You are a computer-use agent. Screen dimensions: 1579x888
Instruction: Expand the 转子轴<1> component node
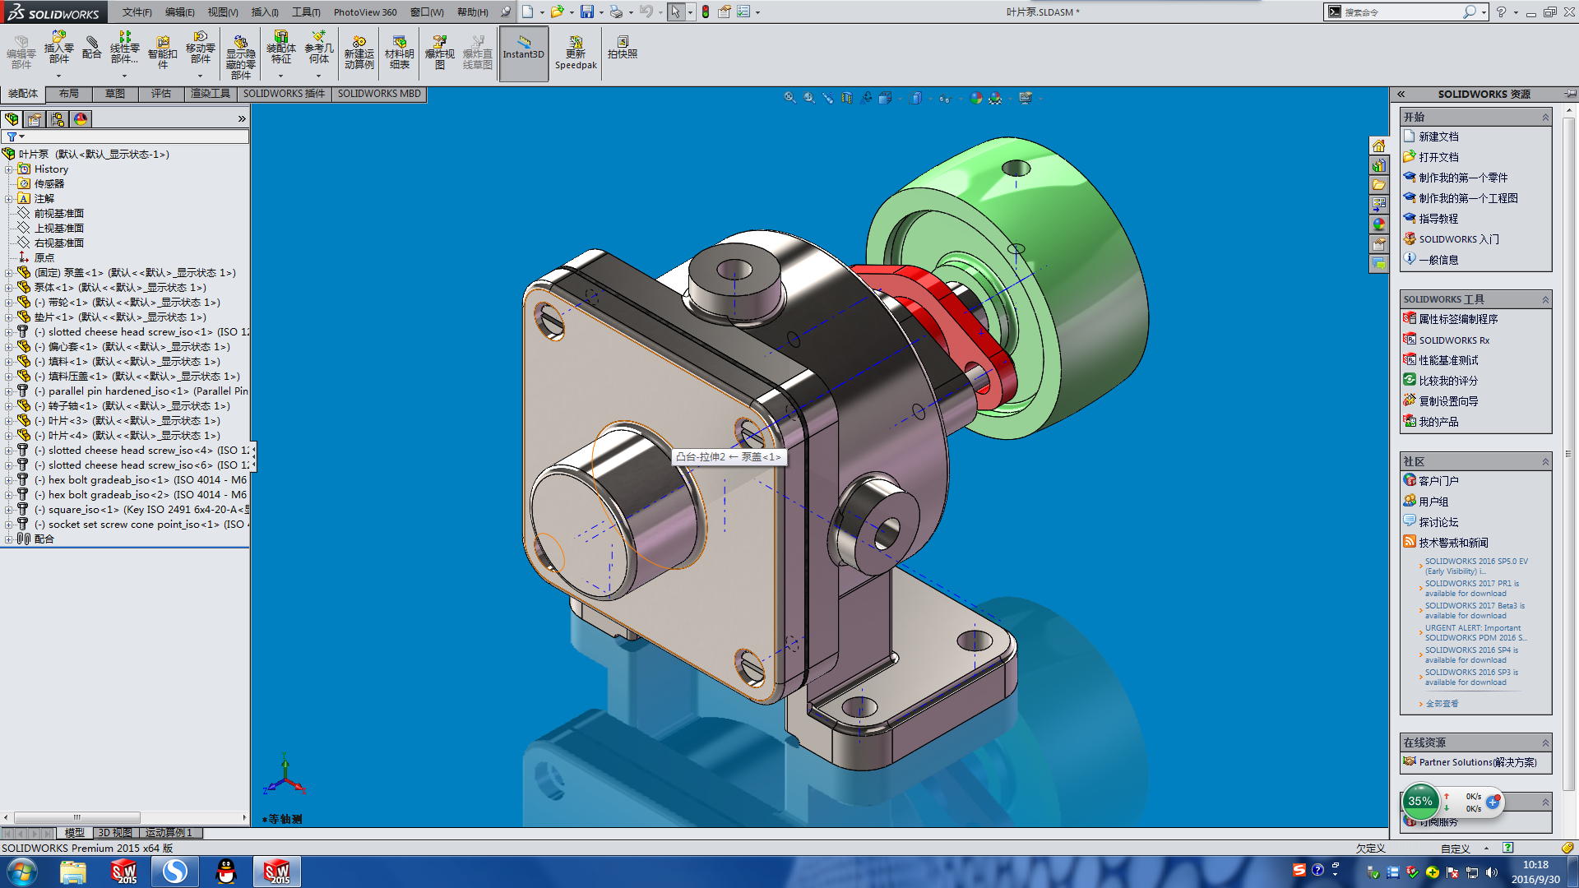[x=8, y=405]
